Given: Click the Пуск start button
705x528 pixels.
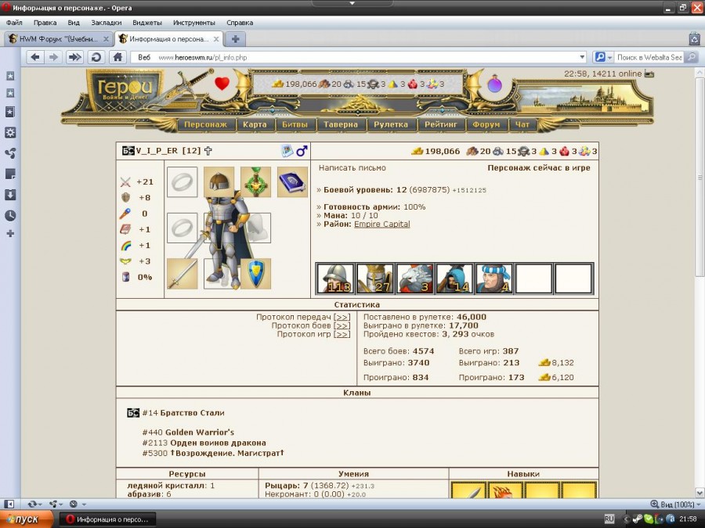Looking at the screenshot, I should point(26,519).
